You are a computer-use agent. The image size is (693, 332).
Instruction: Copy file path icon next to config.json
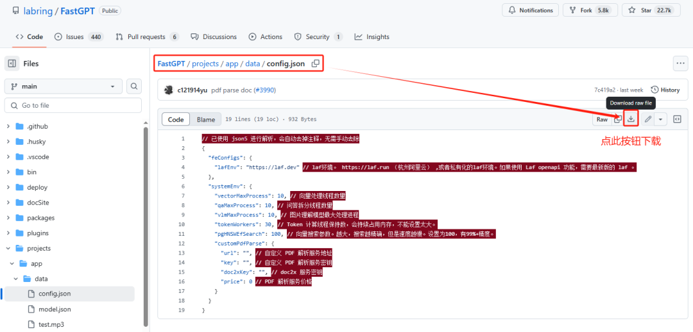315,63
